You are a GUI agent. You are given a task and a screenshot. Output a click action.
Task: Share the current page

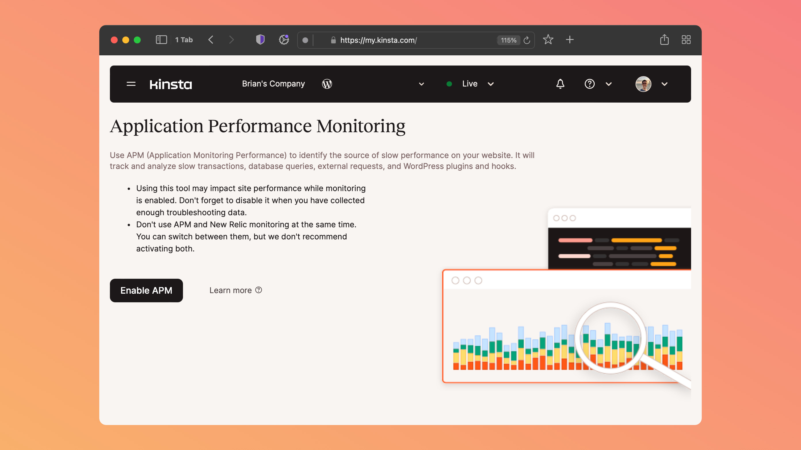coord(664,39)
